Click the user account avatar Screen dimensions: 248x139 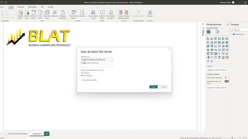[233, 2]
